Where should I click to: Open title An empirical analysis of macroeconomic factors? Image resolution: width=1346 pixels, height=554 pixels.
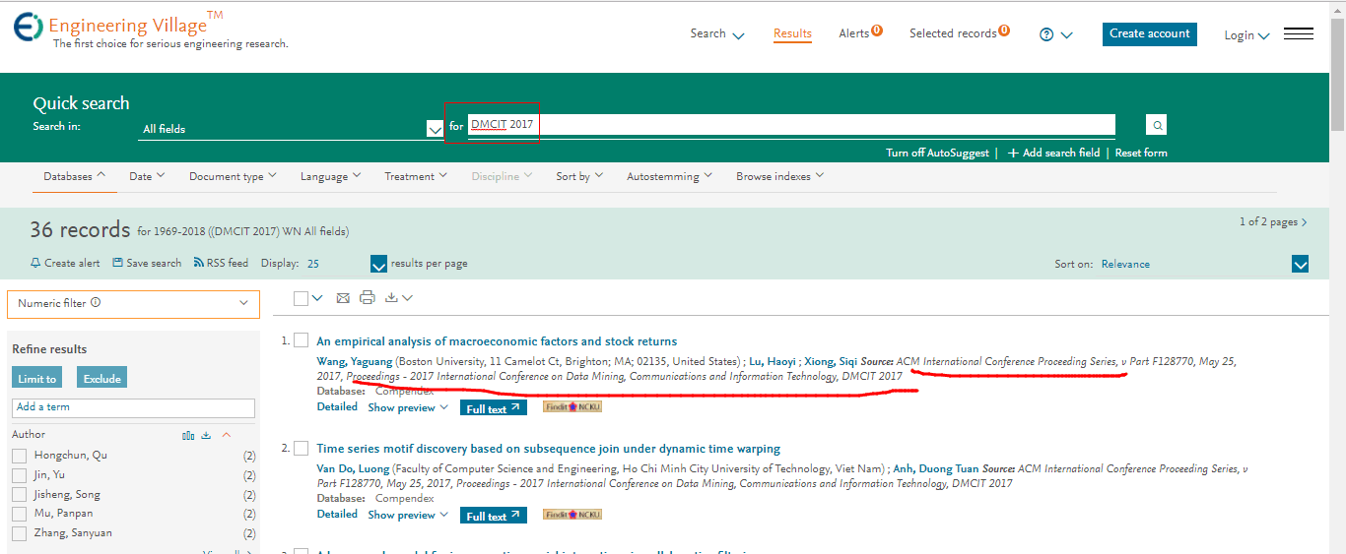click(497, 341)
